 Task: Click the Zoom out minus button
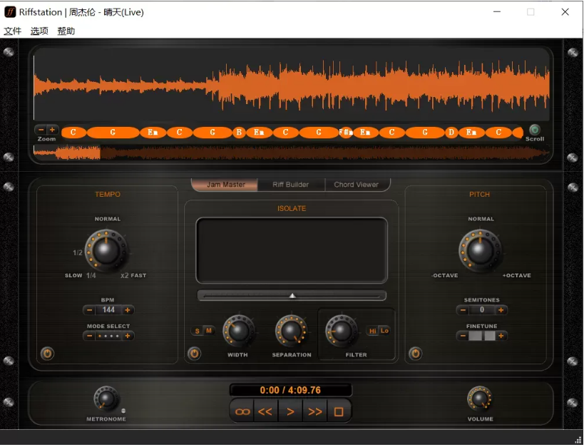click(x=41, y=130)
